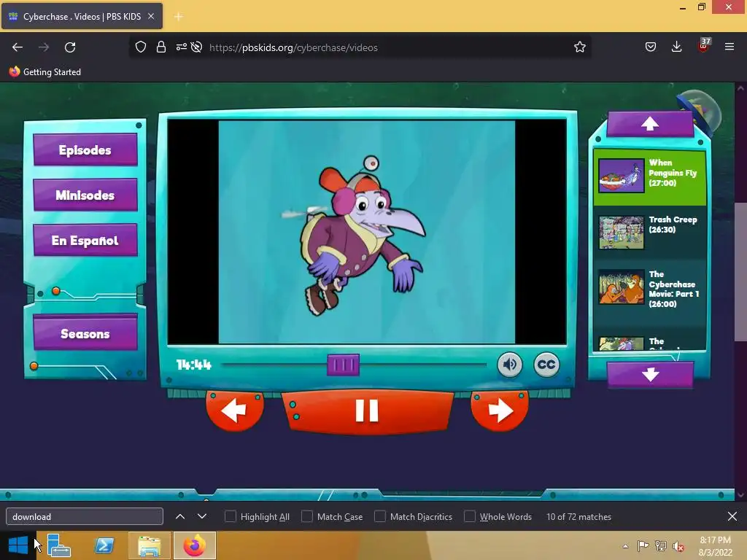Click the browser back arrow
Image resolution: width=747 pixels, height=560 pixels.
pos(18,47)
